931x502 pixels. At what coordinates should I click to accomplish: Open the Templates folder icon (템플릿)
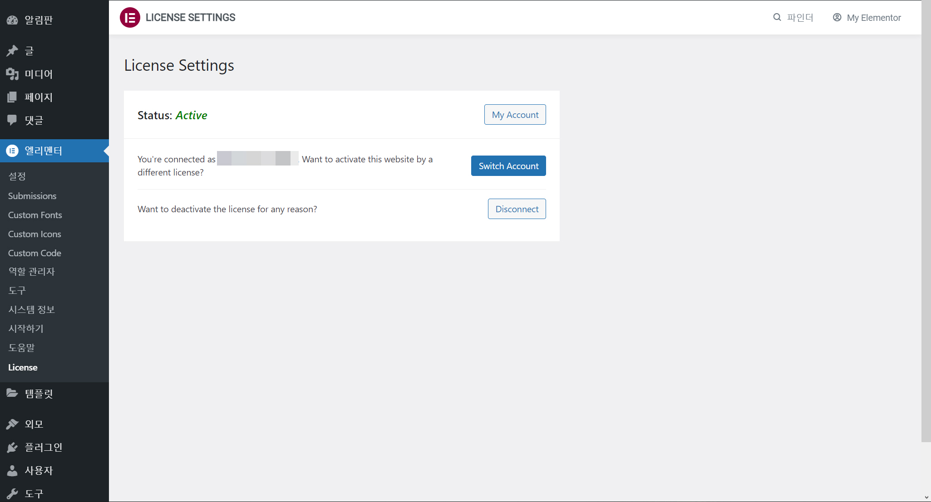click(12, 393)
